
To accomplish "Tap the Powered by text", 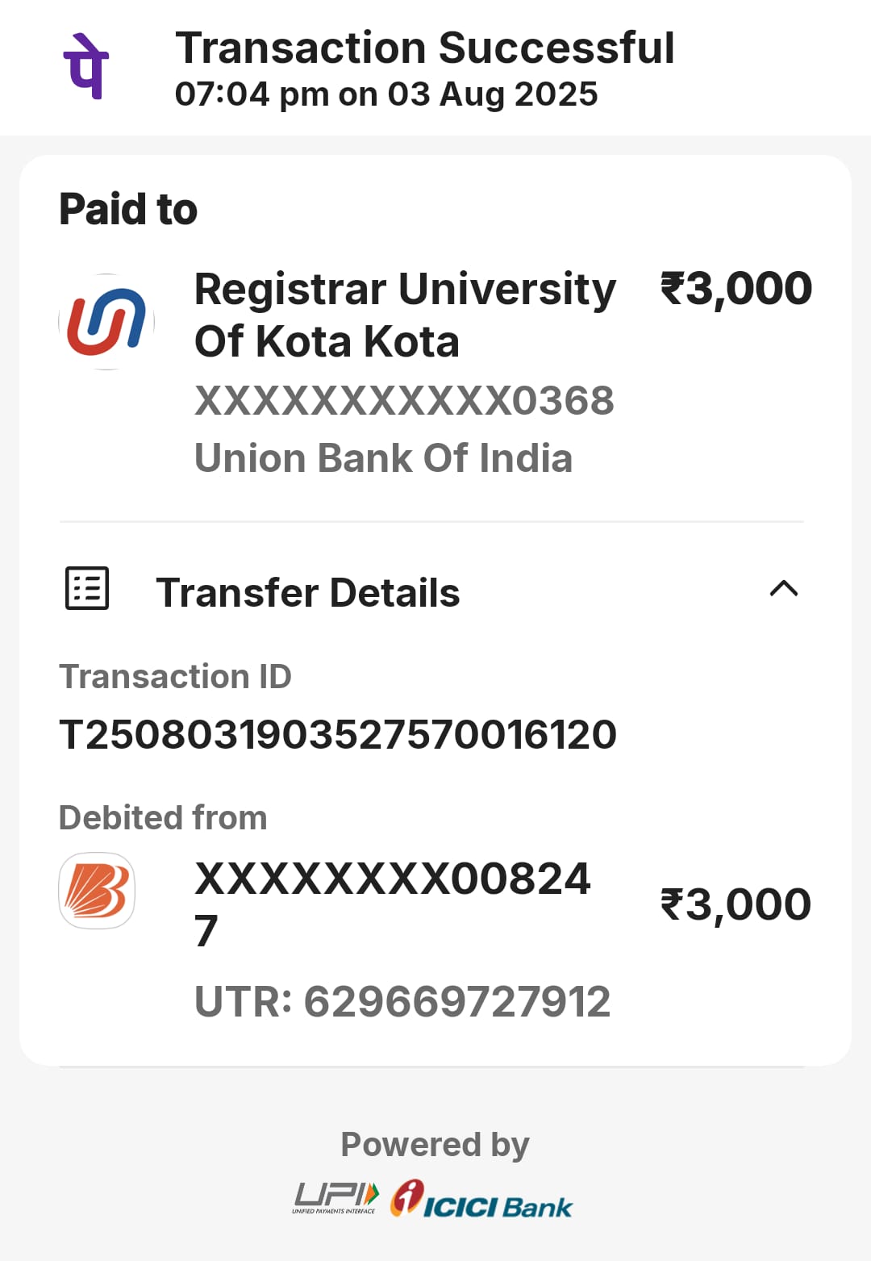I will point(435,1144).
